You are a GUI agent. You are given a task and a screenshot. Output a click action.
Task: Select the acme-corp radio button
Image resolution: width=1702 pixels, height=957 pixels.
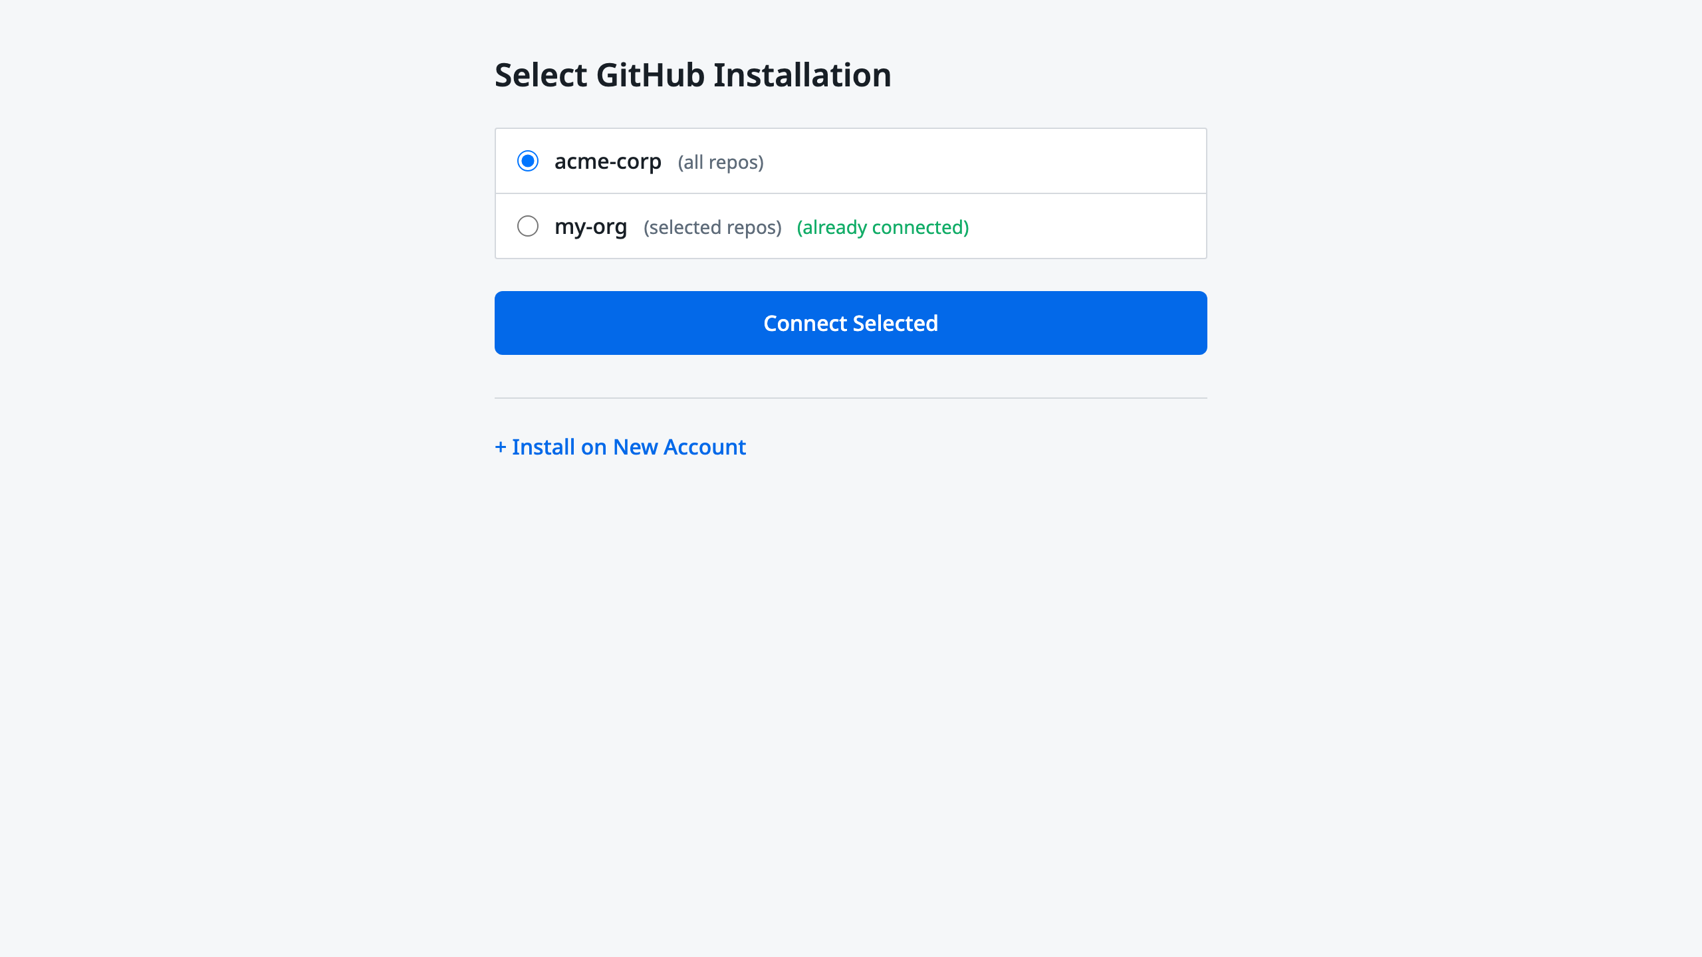[528, 160]
